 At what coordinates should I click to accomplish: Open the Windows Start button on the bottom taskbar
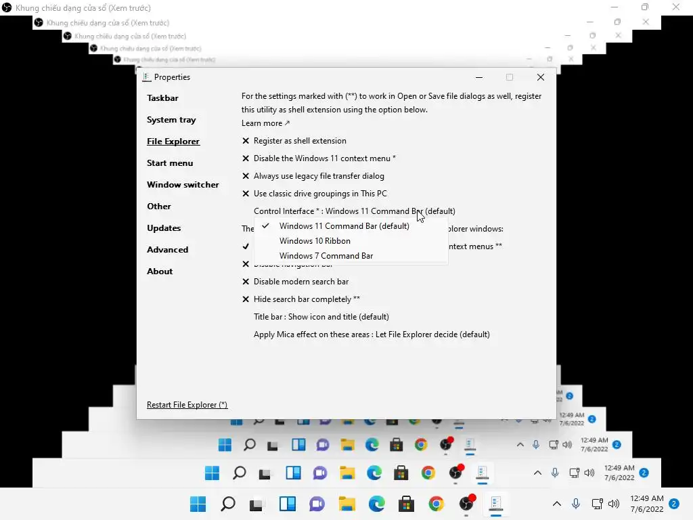pos(198,504)
